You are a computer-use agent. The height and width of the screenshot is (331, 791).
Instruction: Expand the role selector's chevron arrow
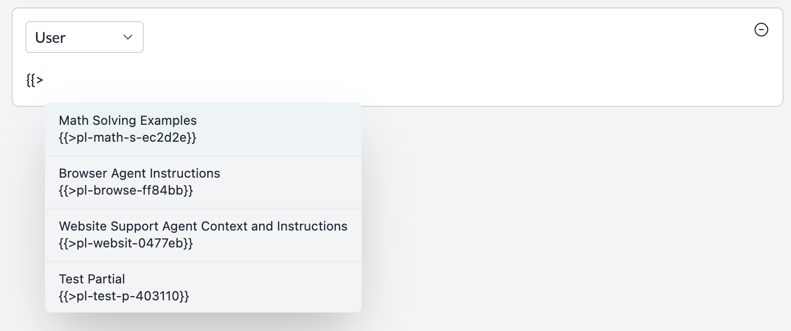pyautogui.click(x=127, y=37)
